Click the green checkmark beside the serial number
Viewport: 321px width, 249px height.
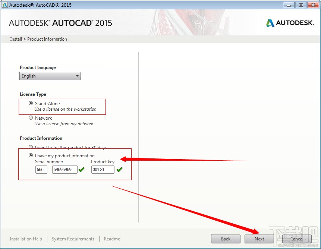click(82, 169)
